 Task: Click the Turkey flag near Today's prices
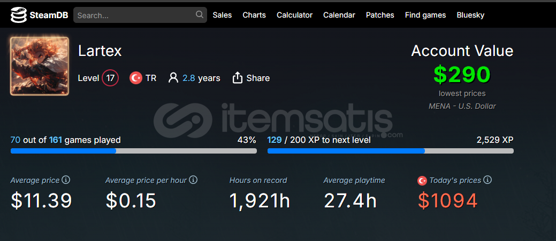coord(422,181)
